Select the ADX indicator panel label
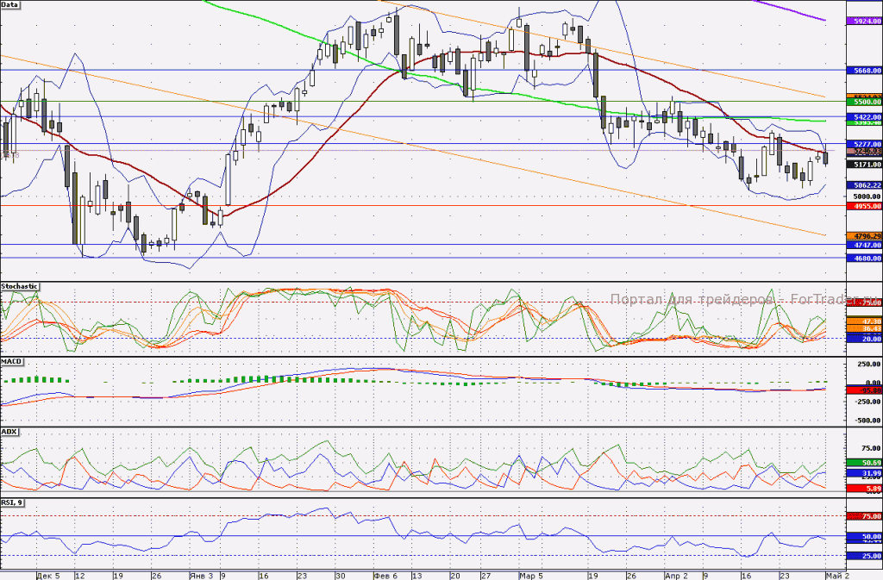The width and height of the screenshot is (883, 580). [9, 432]
